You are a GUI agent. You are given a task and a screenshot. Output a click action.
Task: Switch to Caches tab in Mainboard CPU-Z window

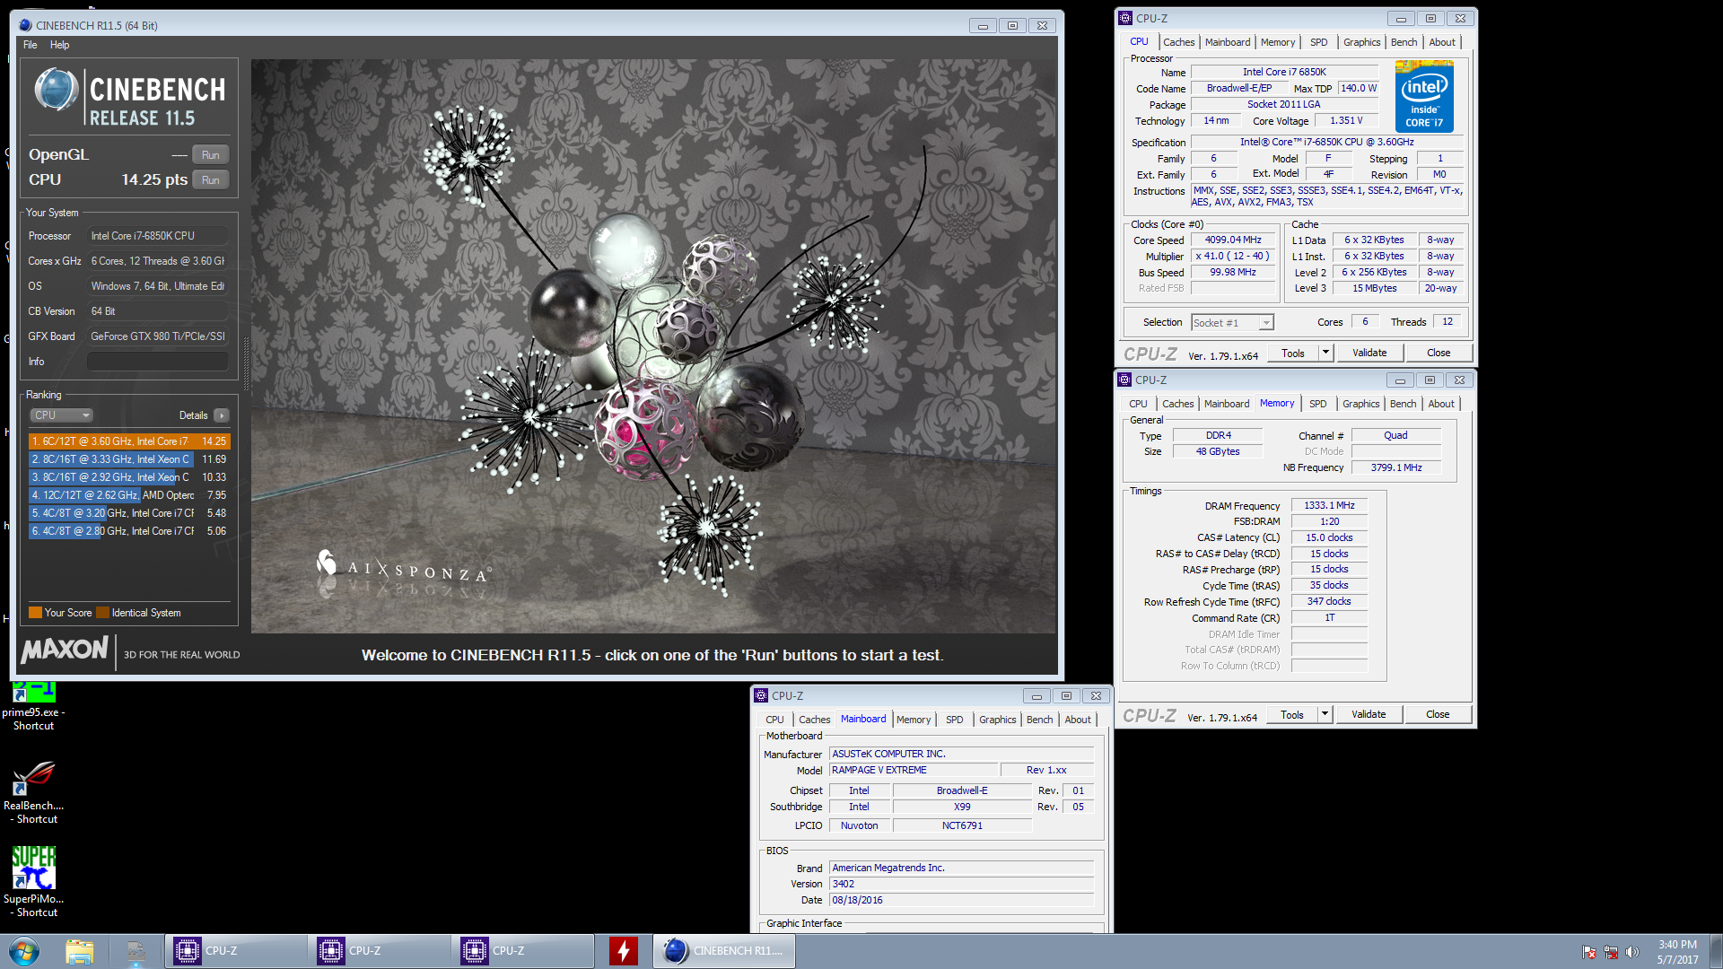click(814, 720)
